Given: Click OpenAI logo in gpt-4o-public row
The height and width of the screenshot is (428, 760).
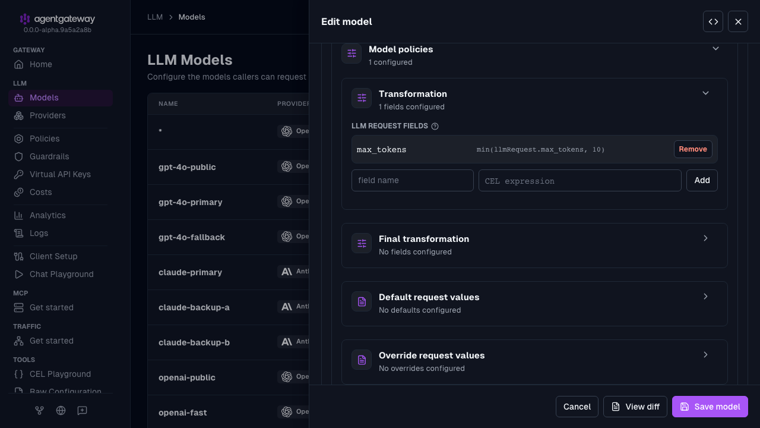Looking at the screenshot, I should 287,166.
